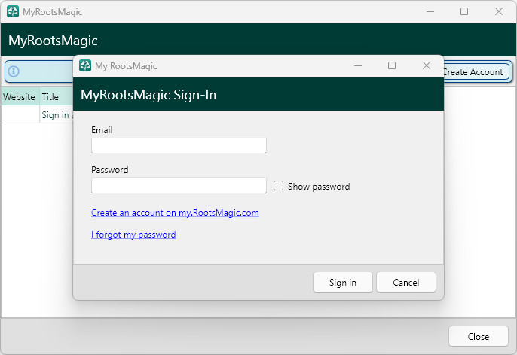Open Create an account on my.RootsMagic.com link
This screenshot has width=517, height=355.
point(175,213)
